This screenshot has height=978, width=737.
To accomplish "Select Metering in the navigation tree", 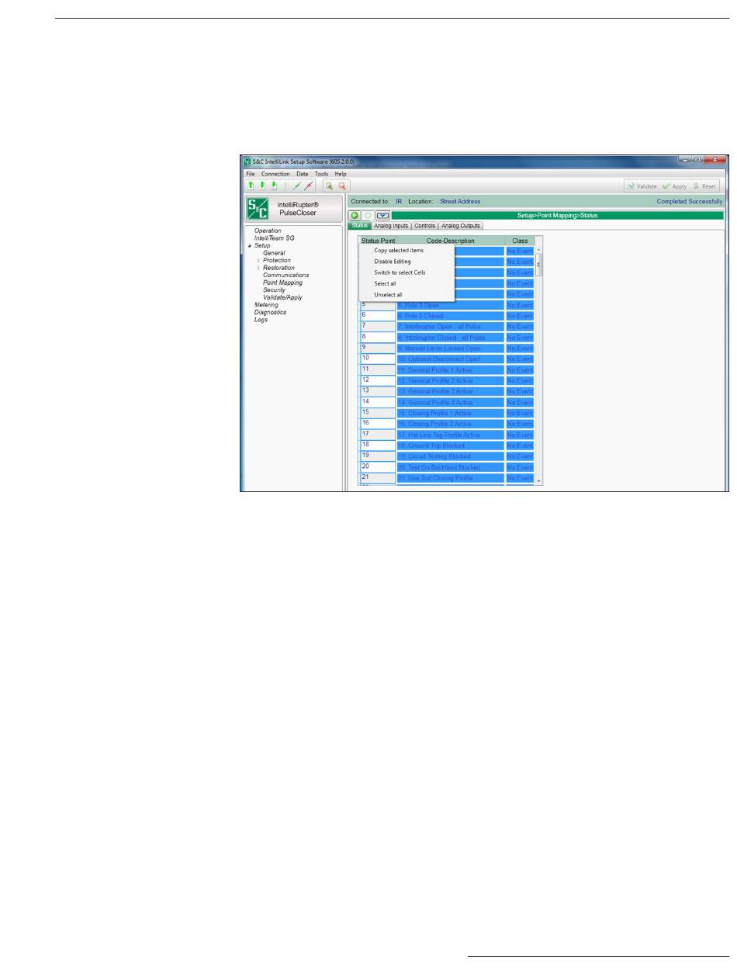I will pos(266,304).
